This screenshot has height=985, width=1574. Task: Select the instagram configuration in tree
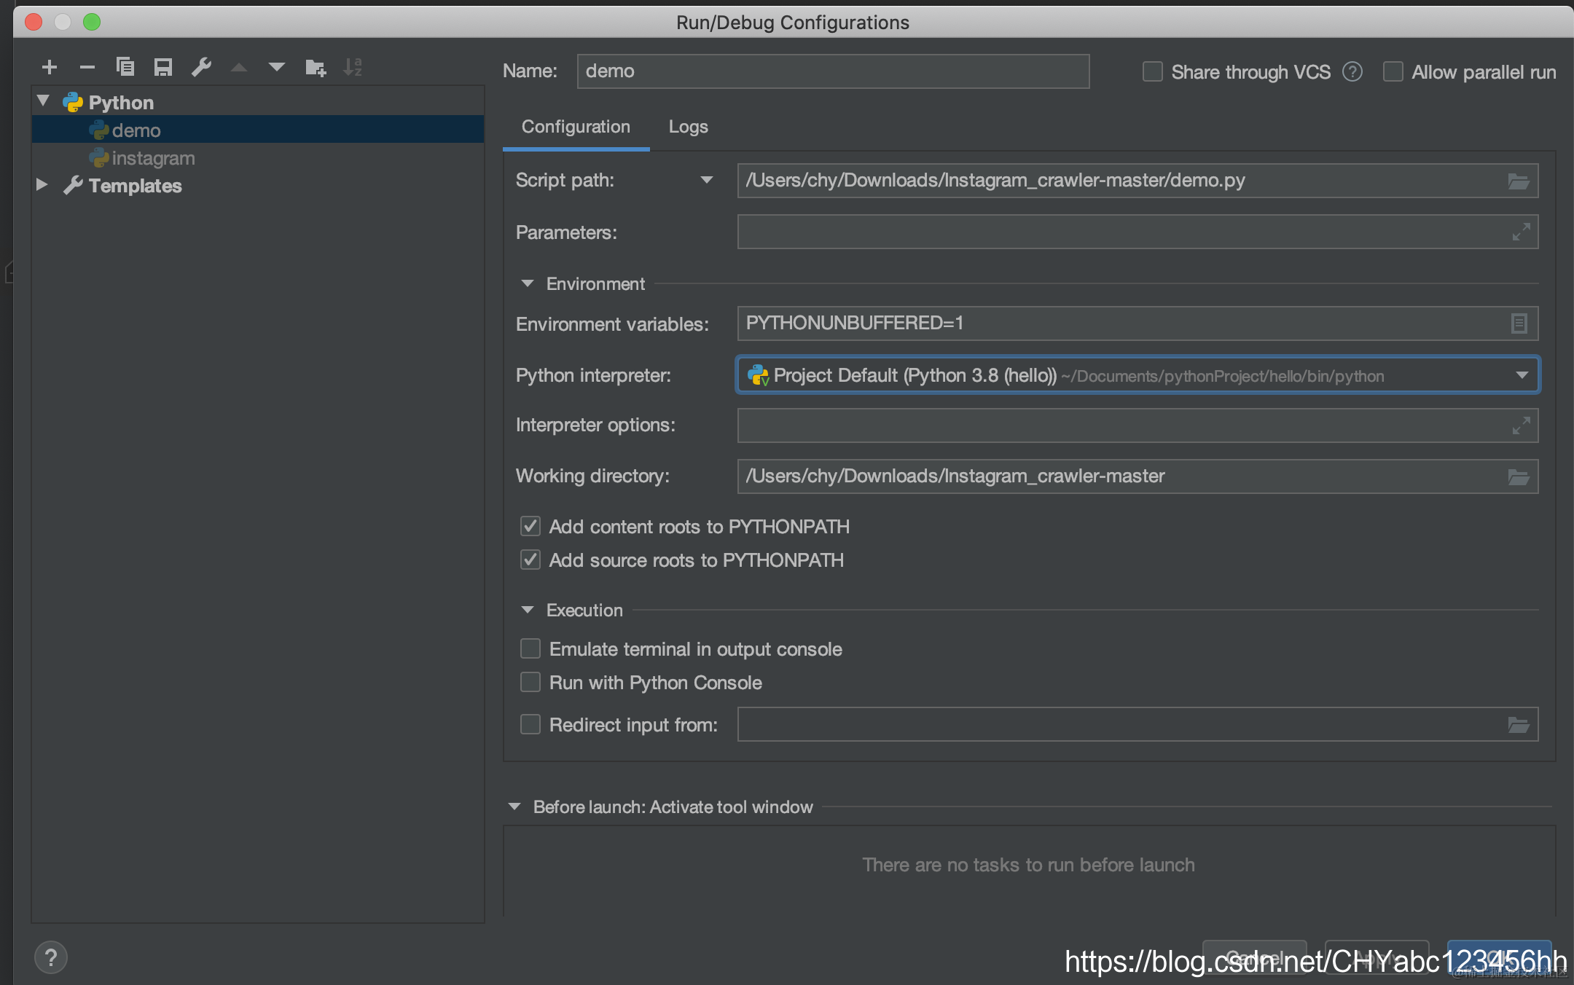coord(153,158)
